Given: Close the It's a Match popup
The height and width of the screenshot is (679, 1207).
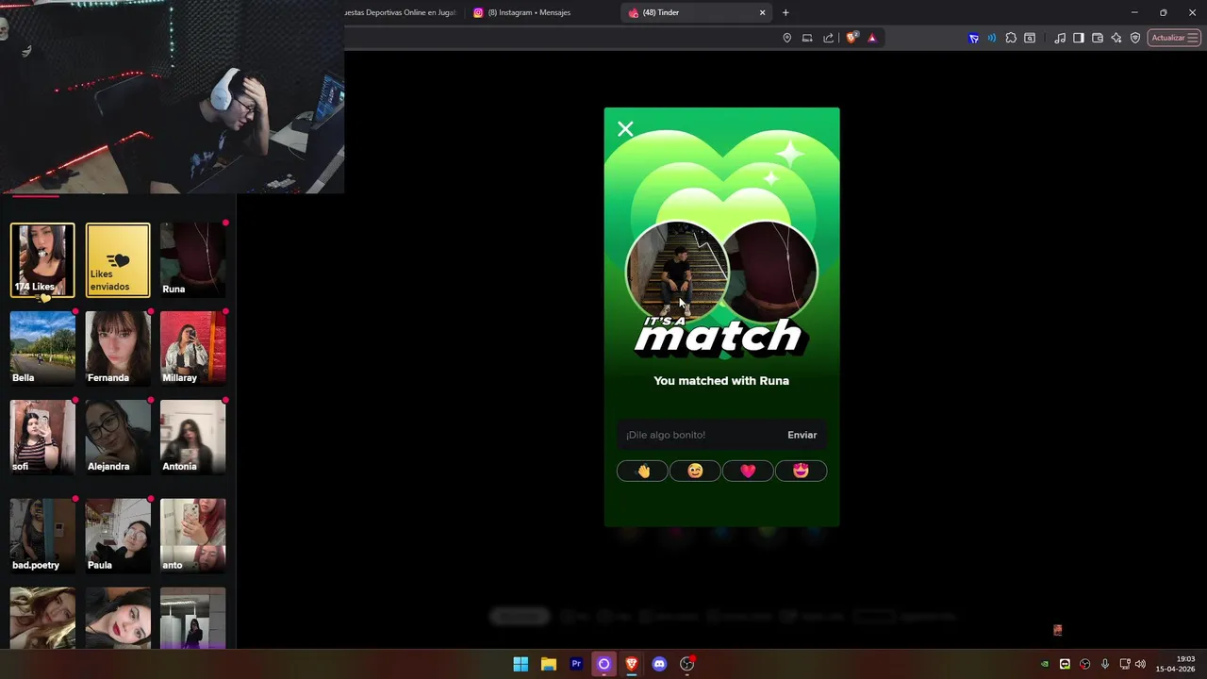Looking at the screenshot, I should pyautogui.click(x=625, y=129).
